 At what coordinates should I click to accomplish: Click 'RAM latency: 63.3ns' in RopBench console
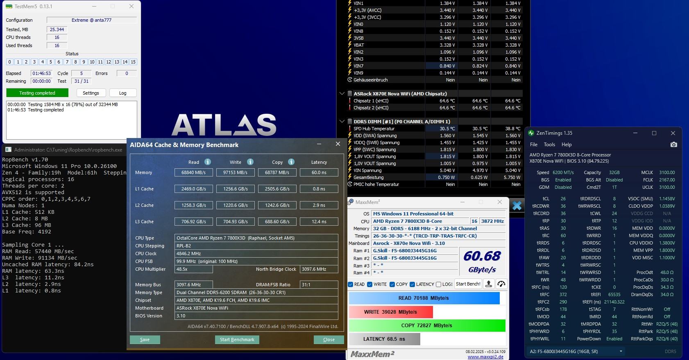(33, 271)
